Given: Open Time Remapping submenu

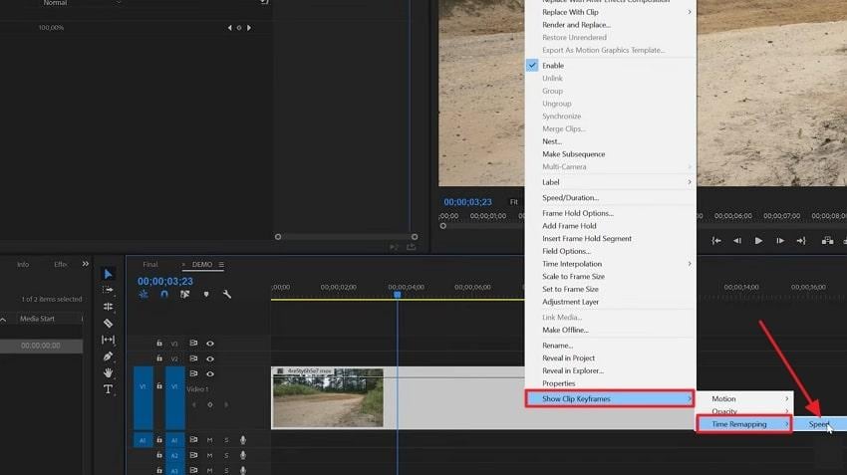Looking at the screenshot, I should (744, 424).
